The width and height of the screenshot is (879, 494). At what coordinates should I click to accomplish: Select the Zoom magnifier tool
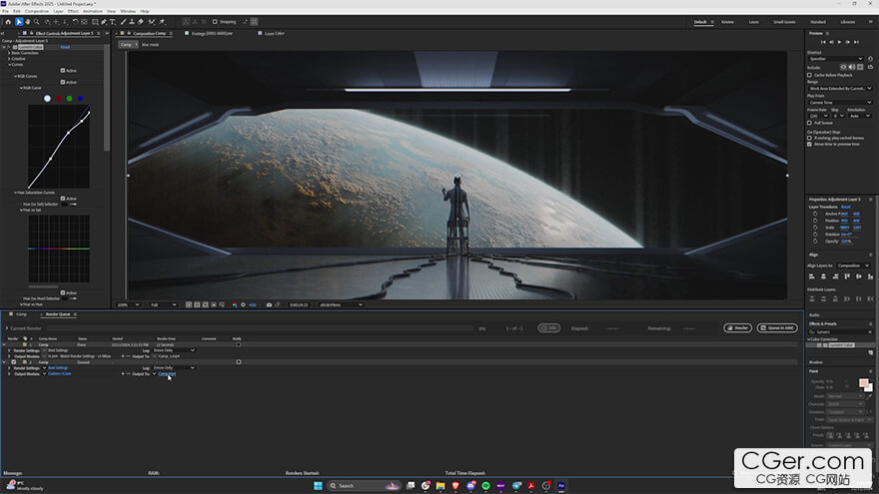pyautogui.click(x=36, y=22)
